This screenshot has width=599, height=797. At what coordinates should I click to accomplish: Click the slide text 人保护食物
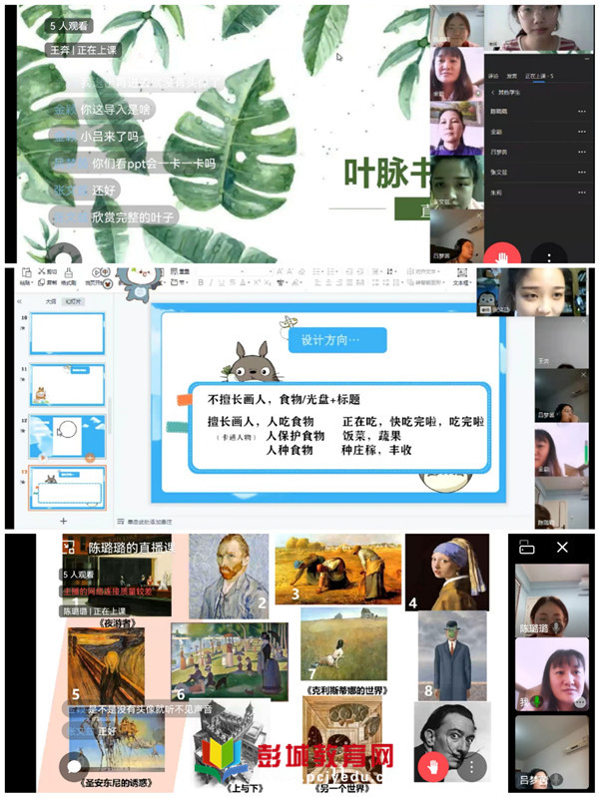click(x=296, y=436)
